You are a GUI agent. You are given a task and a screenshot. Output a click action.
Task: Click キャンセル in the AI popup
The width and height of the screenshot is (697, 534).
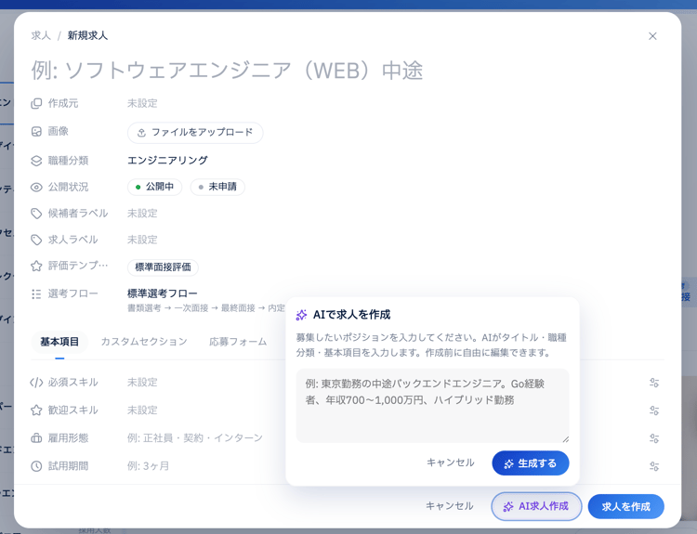coord(451,462)
